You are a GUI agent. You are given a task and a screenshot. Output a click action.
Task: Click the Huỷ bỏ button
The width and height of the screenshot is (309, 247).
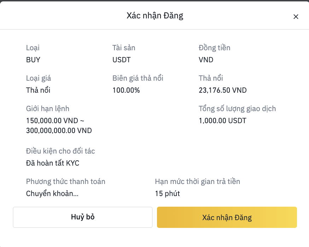click(83, 217)
